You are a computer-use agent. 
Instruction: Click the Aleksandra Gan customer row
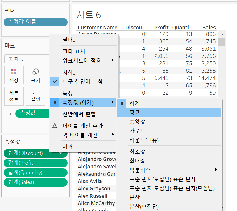(97, 174)
